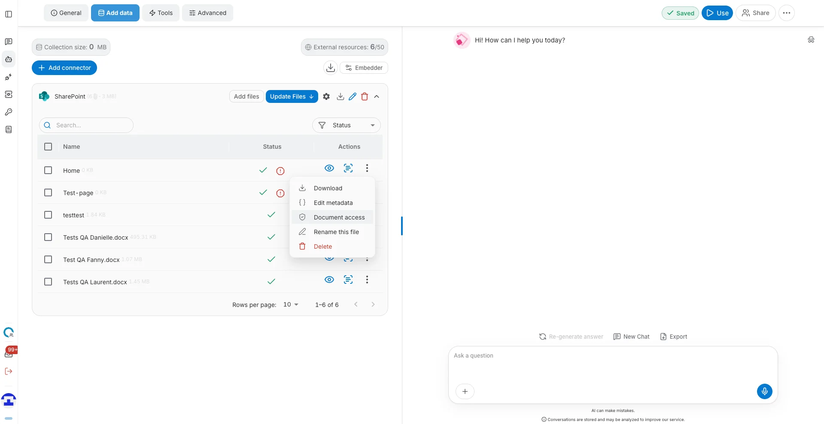Delete the SharePoint connector via trash icon

pos(365,96)
